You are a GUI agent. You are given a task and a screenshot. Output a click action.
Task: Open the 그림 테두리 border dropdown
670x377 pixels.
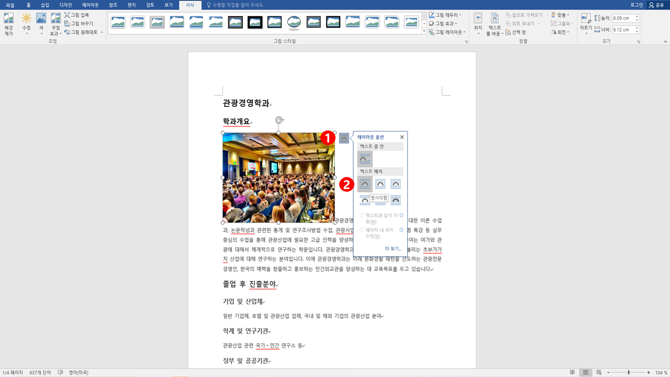tap(445, 15)
